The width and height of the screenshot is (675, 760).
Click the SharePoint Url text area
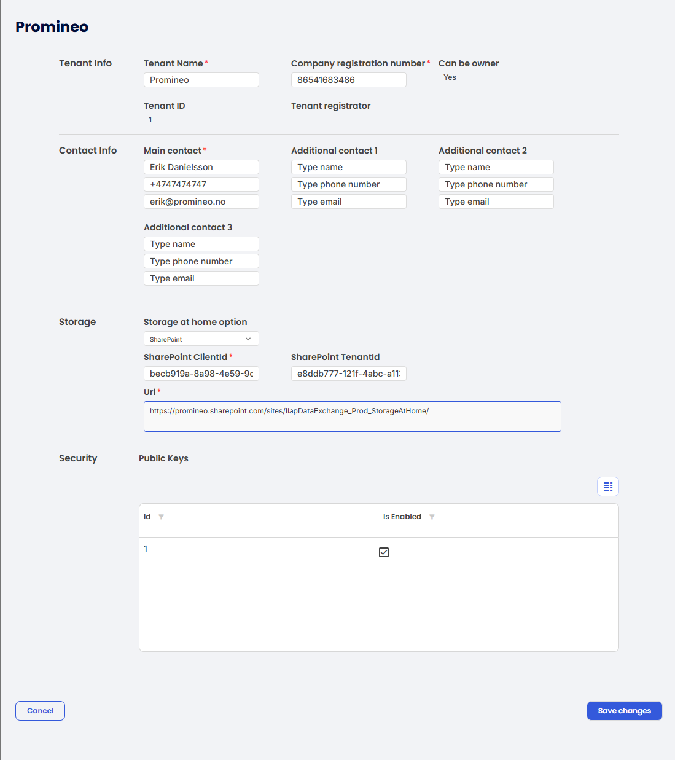click(353, 417)
